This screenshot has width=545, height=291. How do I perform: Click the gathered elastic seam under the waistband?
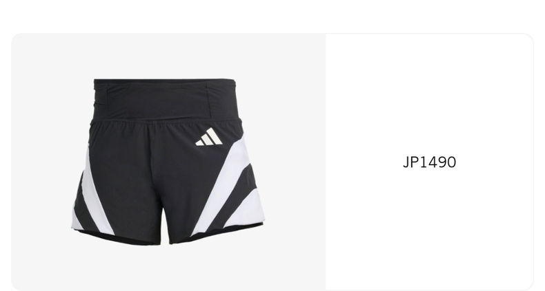(166, 121)
